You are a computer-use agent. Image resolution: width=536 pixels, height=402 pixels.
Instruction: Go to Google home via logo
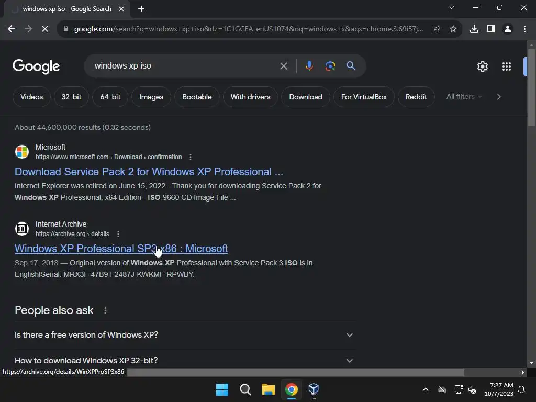click(36, 66)
